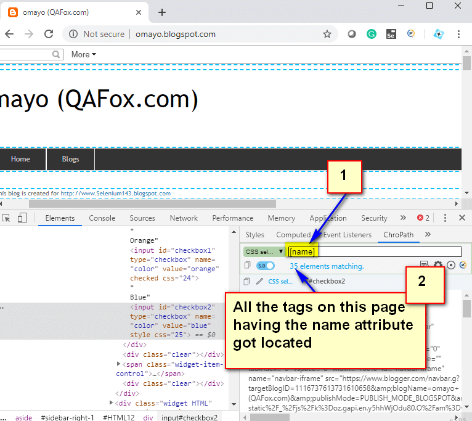472x421 pixels.
Task: Open the ChroPath extension in the toolbar
Action: point(411,33)
